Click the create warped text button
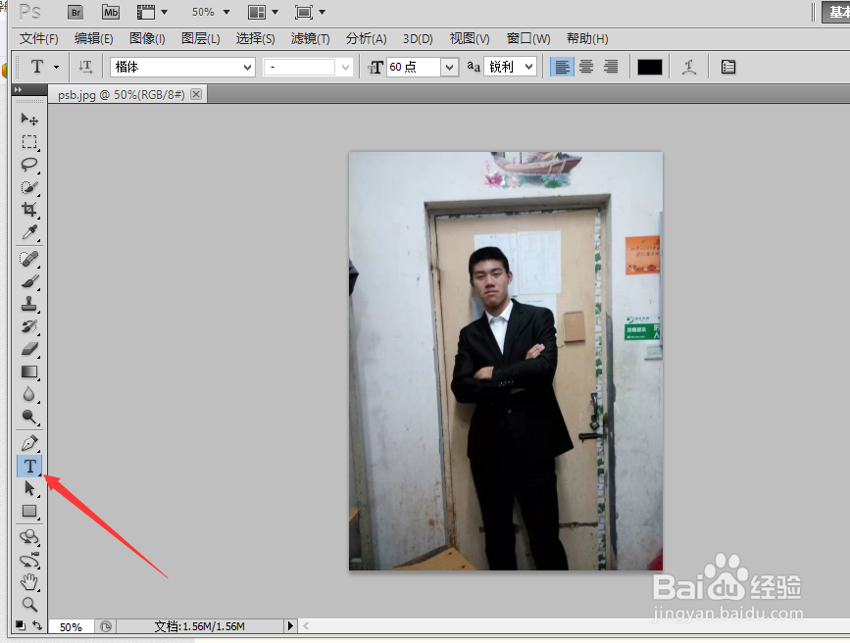 click(689, 67)
